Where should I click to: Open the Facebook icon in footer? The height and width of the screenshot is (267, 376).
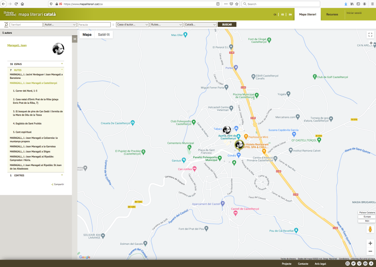[x=348, y=263]
